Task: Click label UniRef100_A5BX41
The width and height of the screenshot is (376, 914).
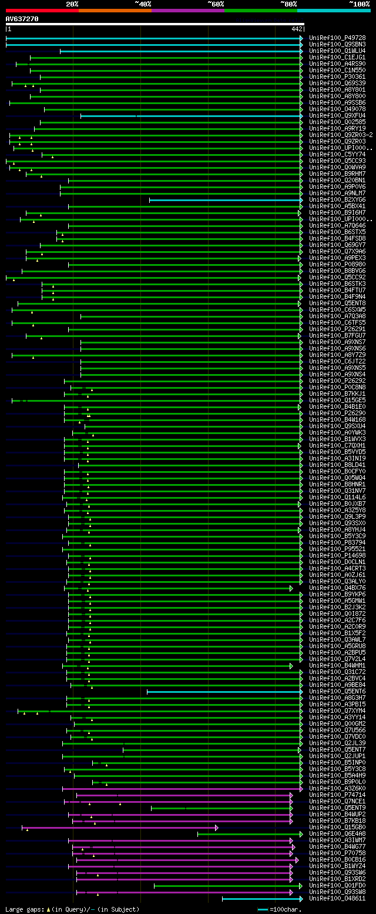Action: pos(337,206)
